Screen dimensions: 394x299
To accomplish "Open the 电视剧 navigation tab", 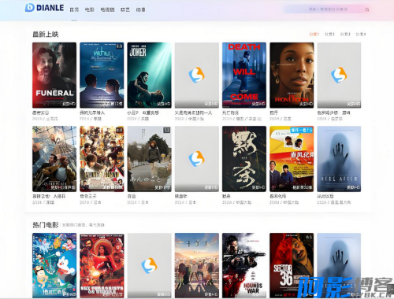I will pos(107,9).
